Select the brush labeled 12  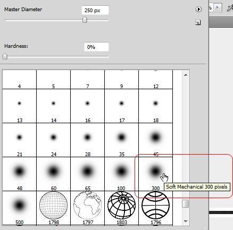[156, 80]
